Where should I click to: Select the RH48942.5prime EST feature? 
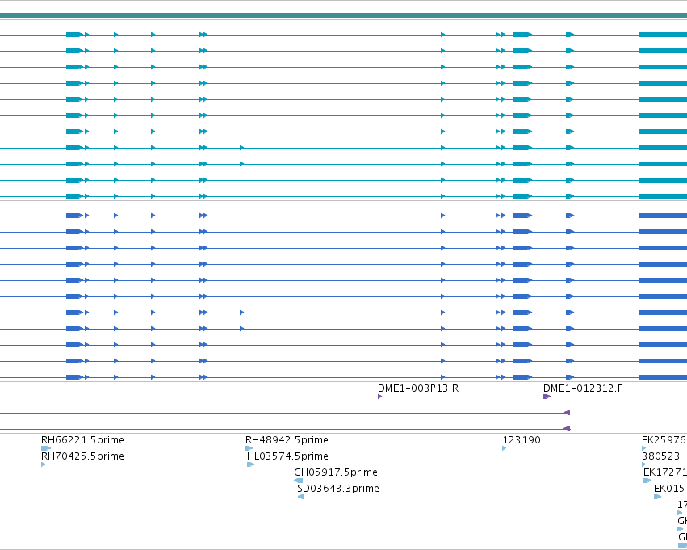(x=249, y=448)
